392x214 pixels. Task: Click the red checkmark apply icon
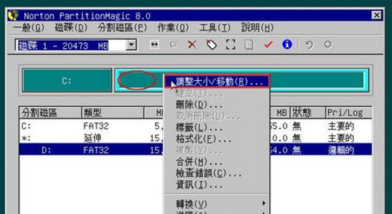(x=268, y=45)
